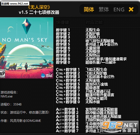Select the 无限榴弹 option
Image resolution: width=140 pixels, height=135 pixels.
point(93,52)
